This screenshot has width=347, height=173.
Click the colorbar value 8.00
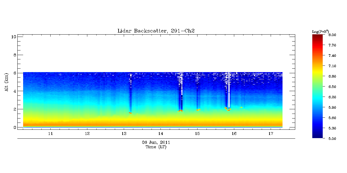[x=332, y=35]
